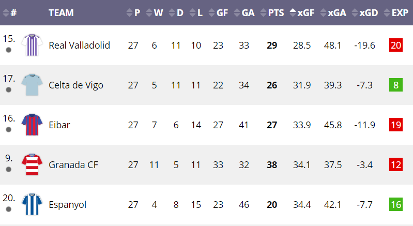Click red expected position badge 20
The image size is (413, 226).
[x=396, y=45]
